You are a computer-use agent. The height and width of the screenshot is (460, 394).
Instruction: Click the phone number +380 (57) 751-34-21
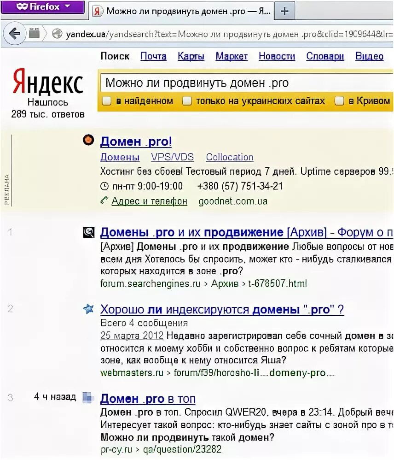pos(240,186)
